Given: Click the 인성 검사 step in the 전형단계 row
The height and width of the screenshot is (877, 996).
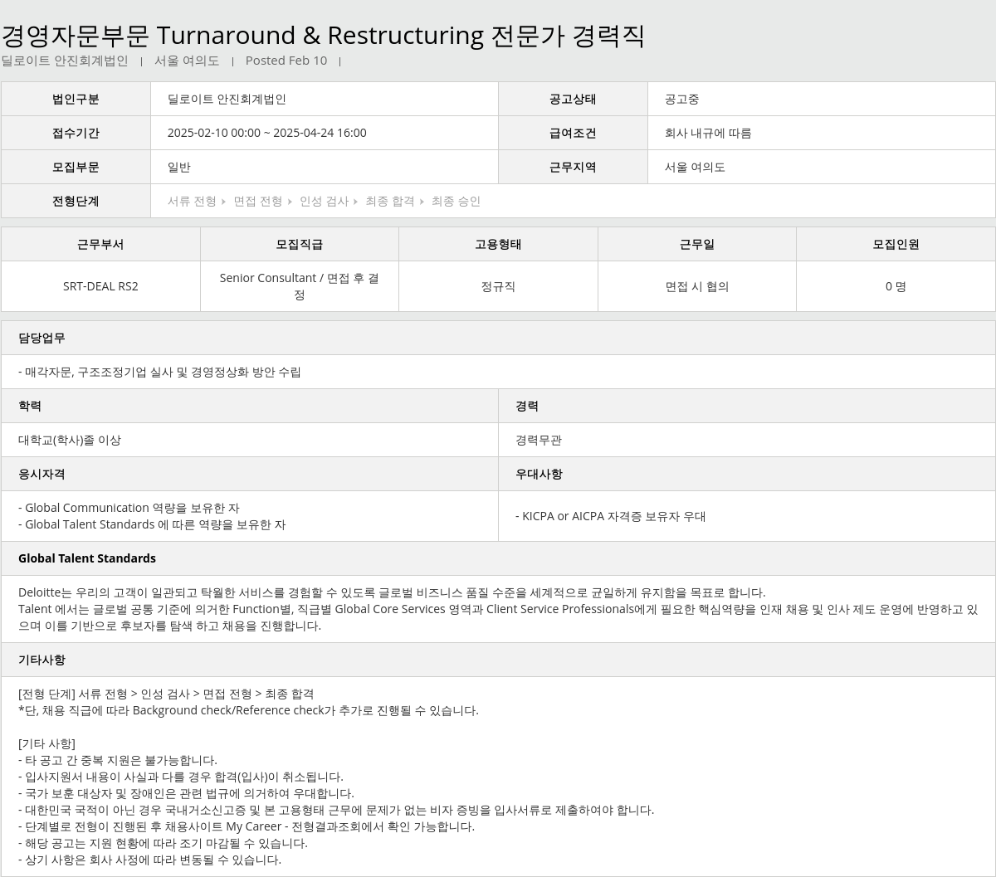Looking at the screenshot, I should (324, 201).
